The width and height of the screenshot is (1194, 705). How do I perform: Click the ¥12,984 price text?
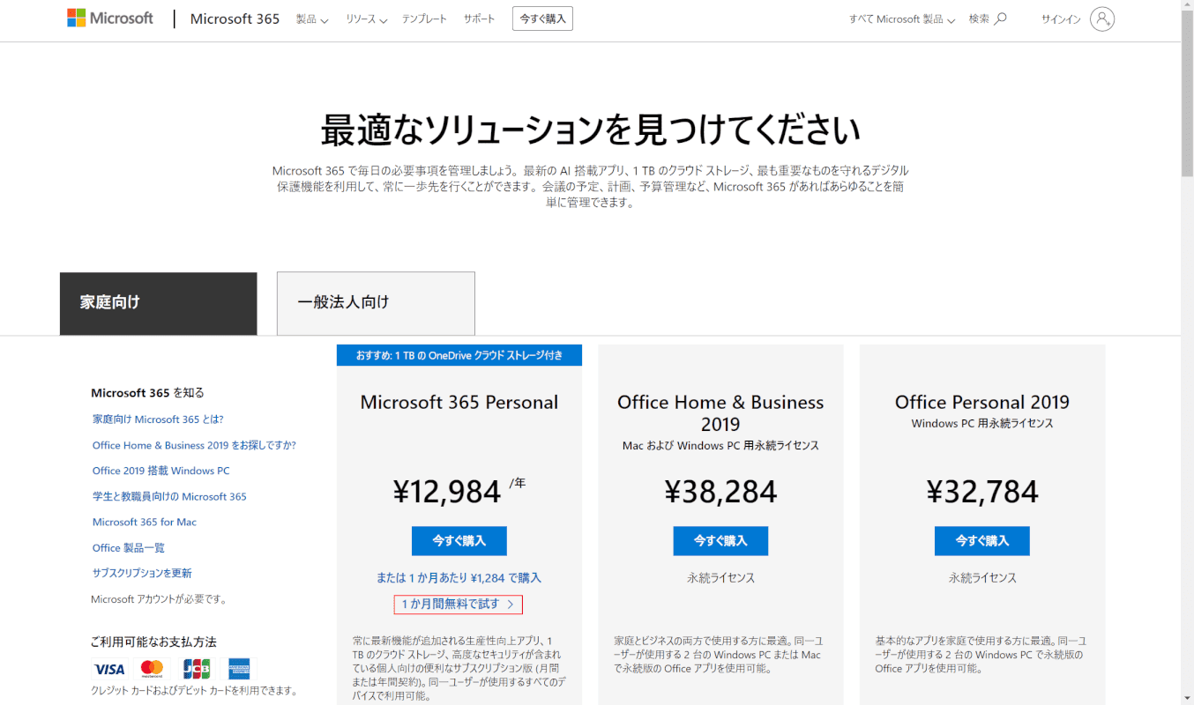[446, 491]
